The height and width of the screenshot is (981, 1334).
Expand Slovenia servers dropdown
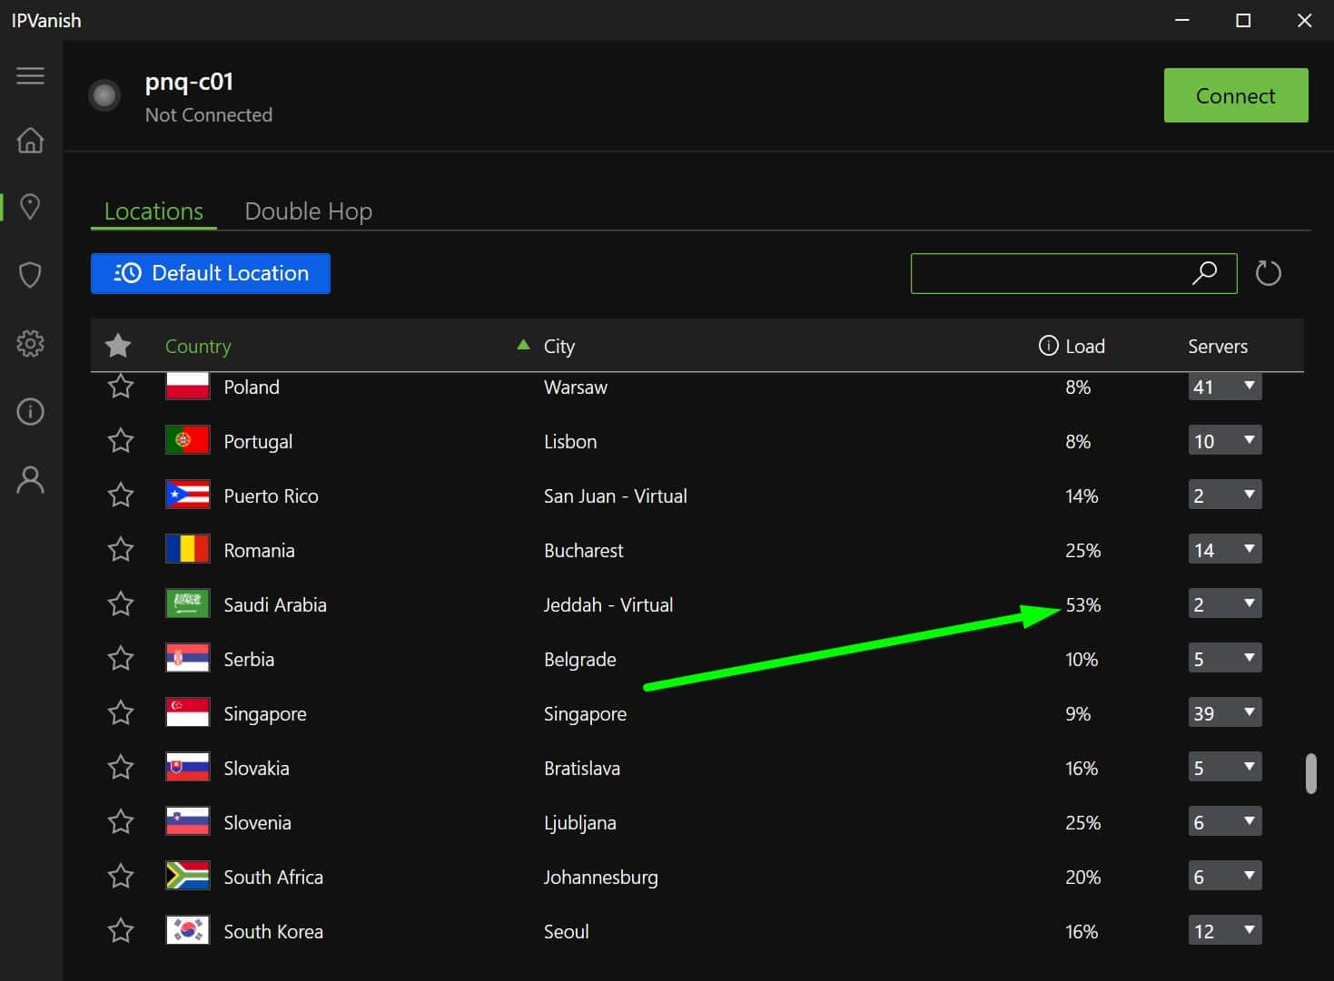tap(1225, 822)
